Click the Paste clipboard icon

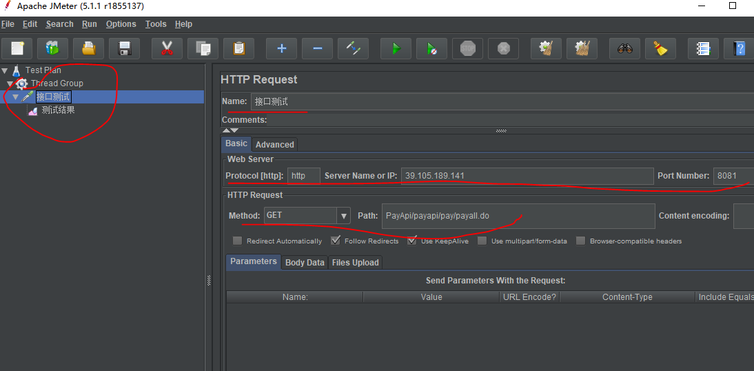pos(238,48)
